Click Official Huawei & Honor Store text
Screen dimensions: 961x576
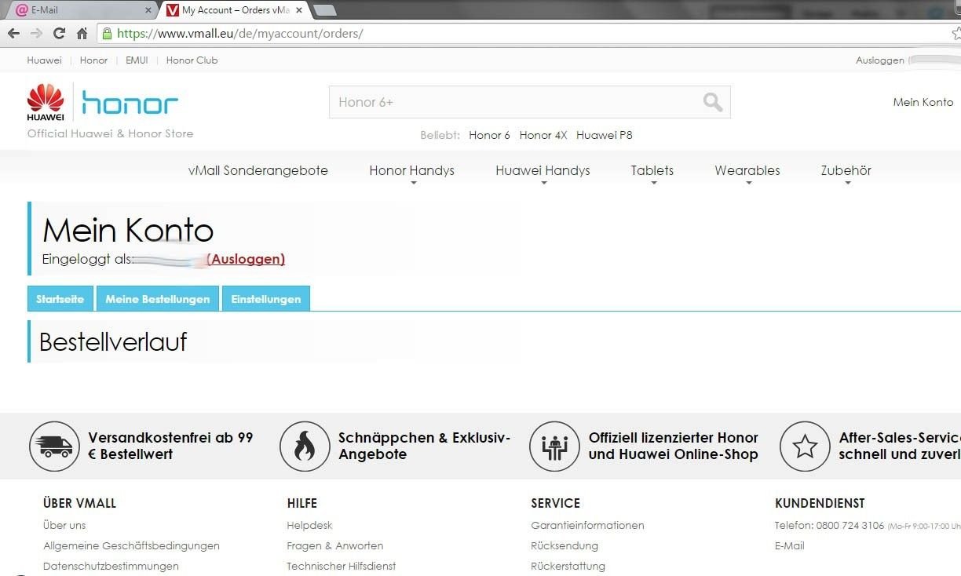tap(110, 133)
